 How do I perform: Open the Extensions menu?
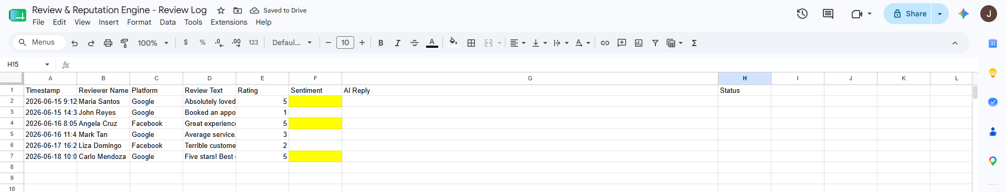[x=229, y=22]
